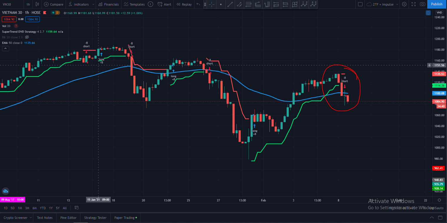Open the Pine Editor tab
Screen dimensions: 447x223
tap(68, 218)
